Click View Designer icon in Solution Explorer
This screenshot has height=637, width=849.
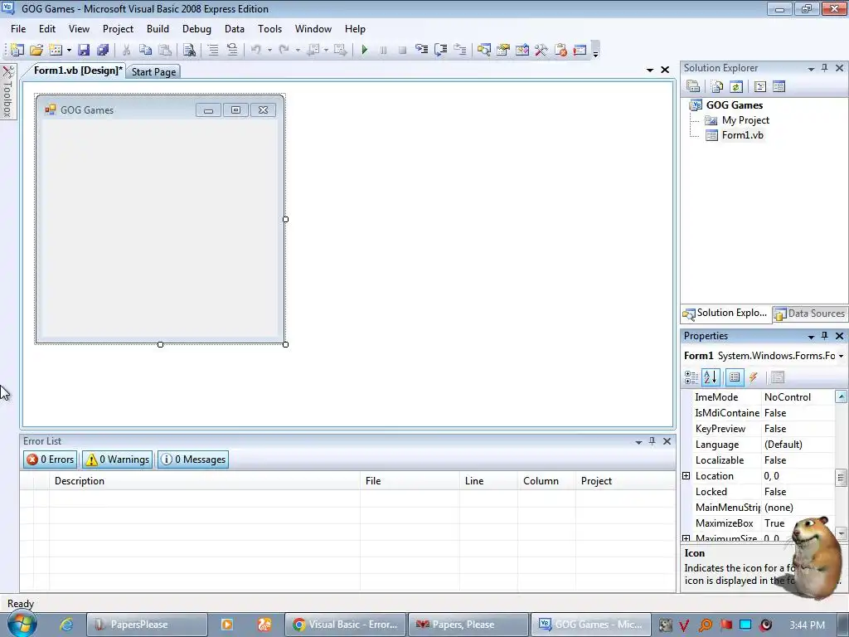[x=779, y=86]
